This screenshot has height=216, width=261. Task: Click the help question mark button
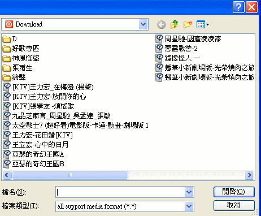pyautogui.click(x=238, y=7)
